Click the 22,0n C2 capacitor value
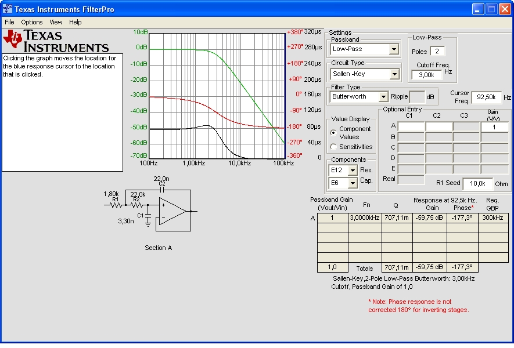This screenshot has width=514, height=348. 161,179
